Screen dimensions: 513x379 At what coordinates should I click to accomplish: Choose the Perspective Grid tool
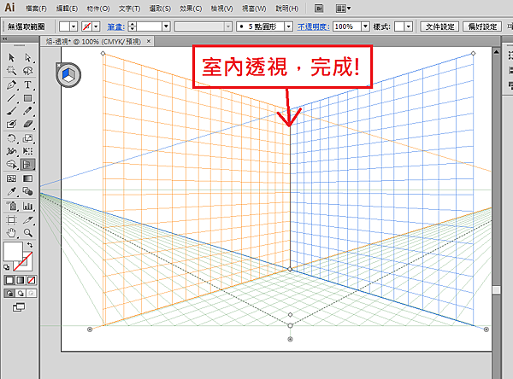28,165
